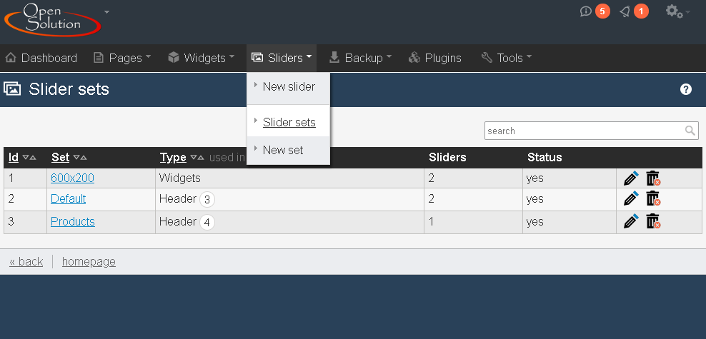Open the Plugins page
This screenshot has height=339, width=706.
[434, 58]
